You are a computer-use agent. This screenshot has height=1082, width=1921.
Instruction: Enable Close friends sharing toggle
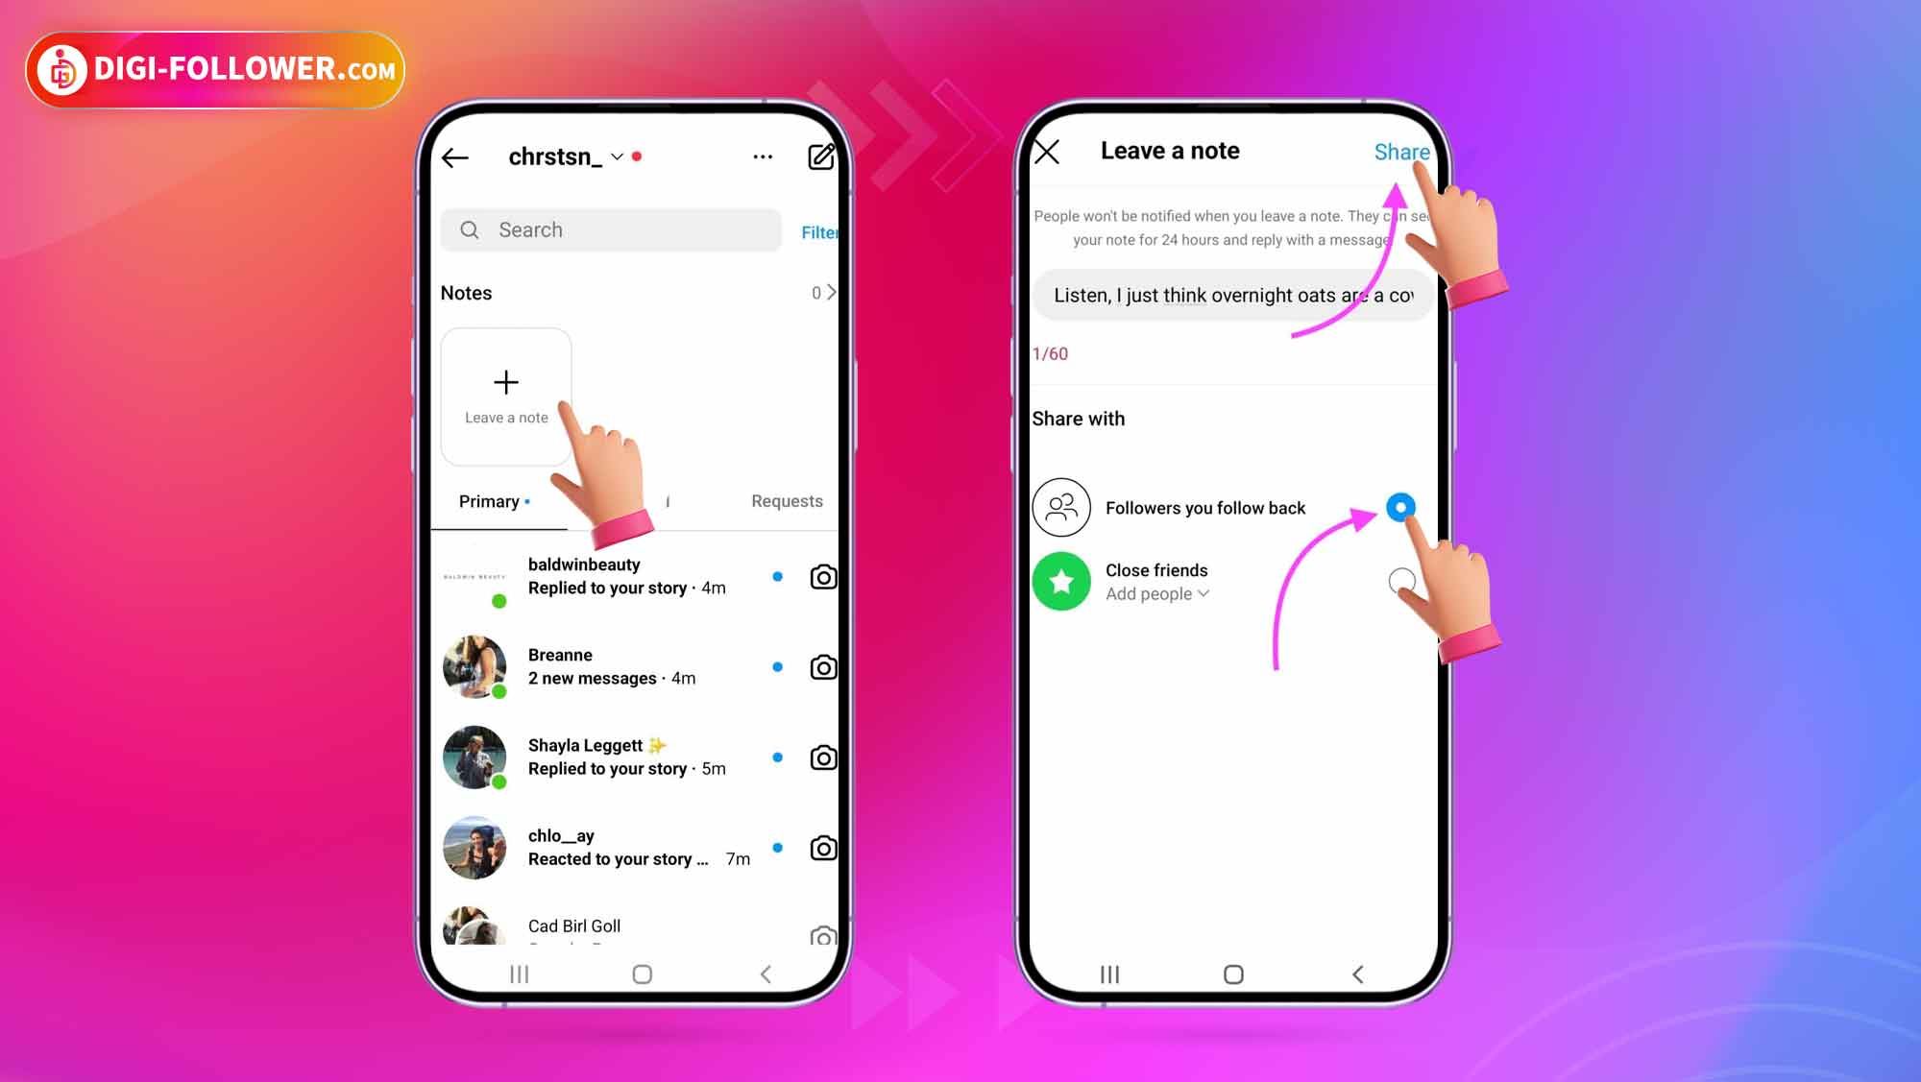click(1401, 581)
